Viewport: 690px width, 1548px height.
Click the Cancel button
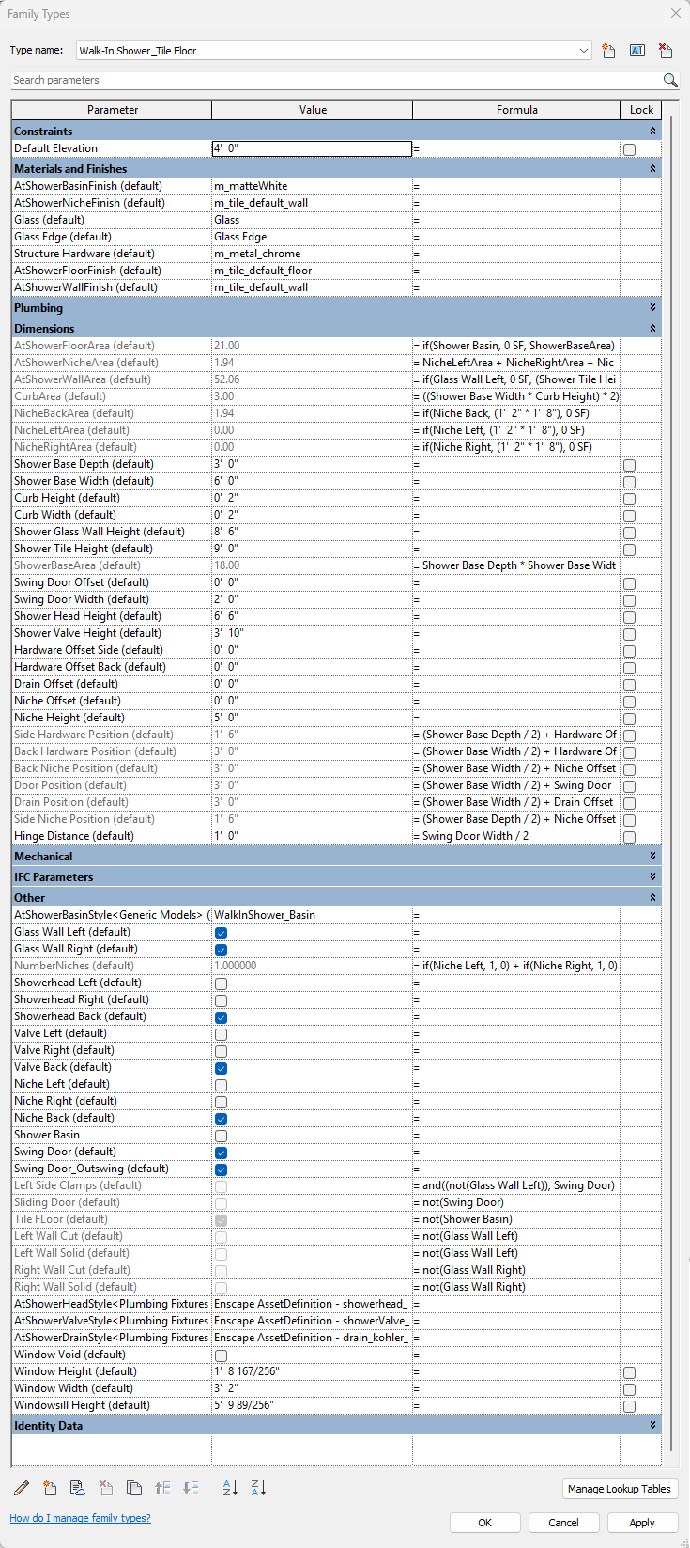click(563, 1523)
